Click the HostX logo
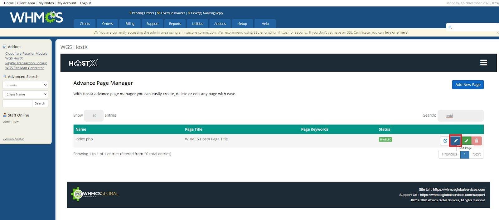 [x=83, y=63]
